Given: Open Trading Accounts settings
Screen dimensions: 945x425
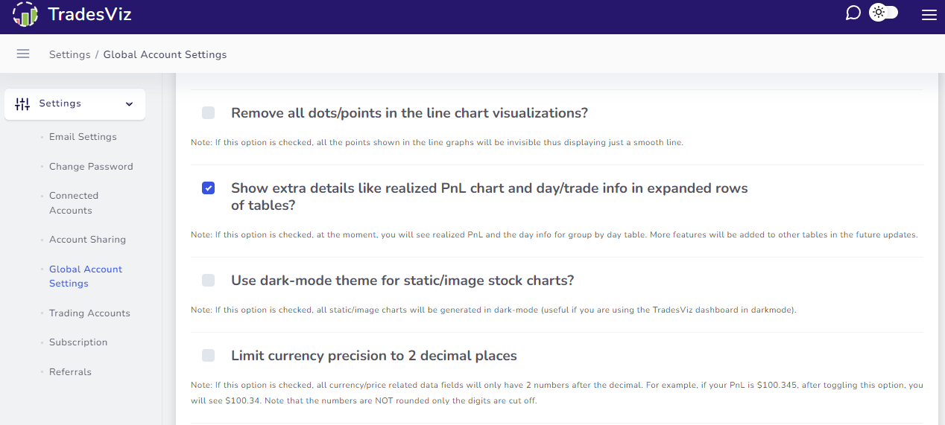Looking at the screenshot, I should coord(89,313).
